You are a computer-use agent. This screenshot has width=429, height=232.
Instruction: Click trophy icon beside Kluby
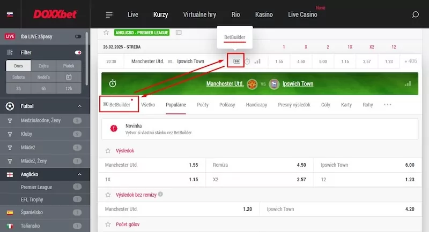click(10, 134)
